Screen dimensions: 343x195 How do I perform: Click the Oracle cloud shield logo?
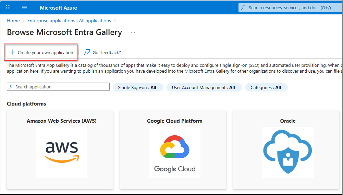point(287,152)
